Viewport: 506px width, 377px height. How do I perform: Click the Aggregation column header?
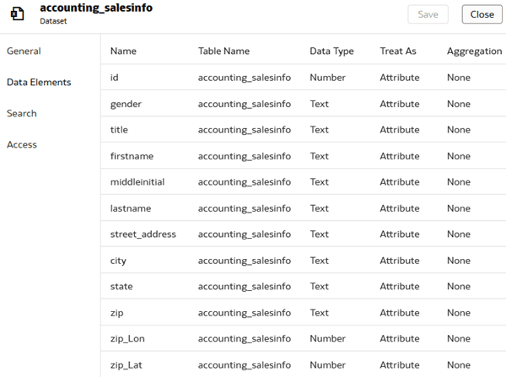coord(474,51)
